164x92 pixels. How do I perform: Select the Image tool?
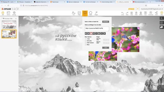[x=79, y=13]
